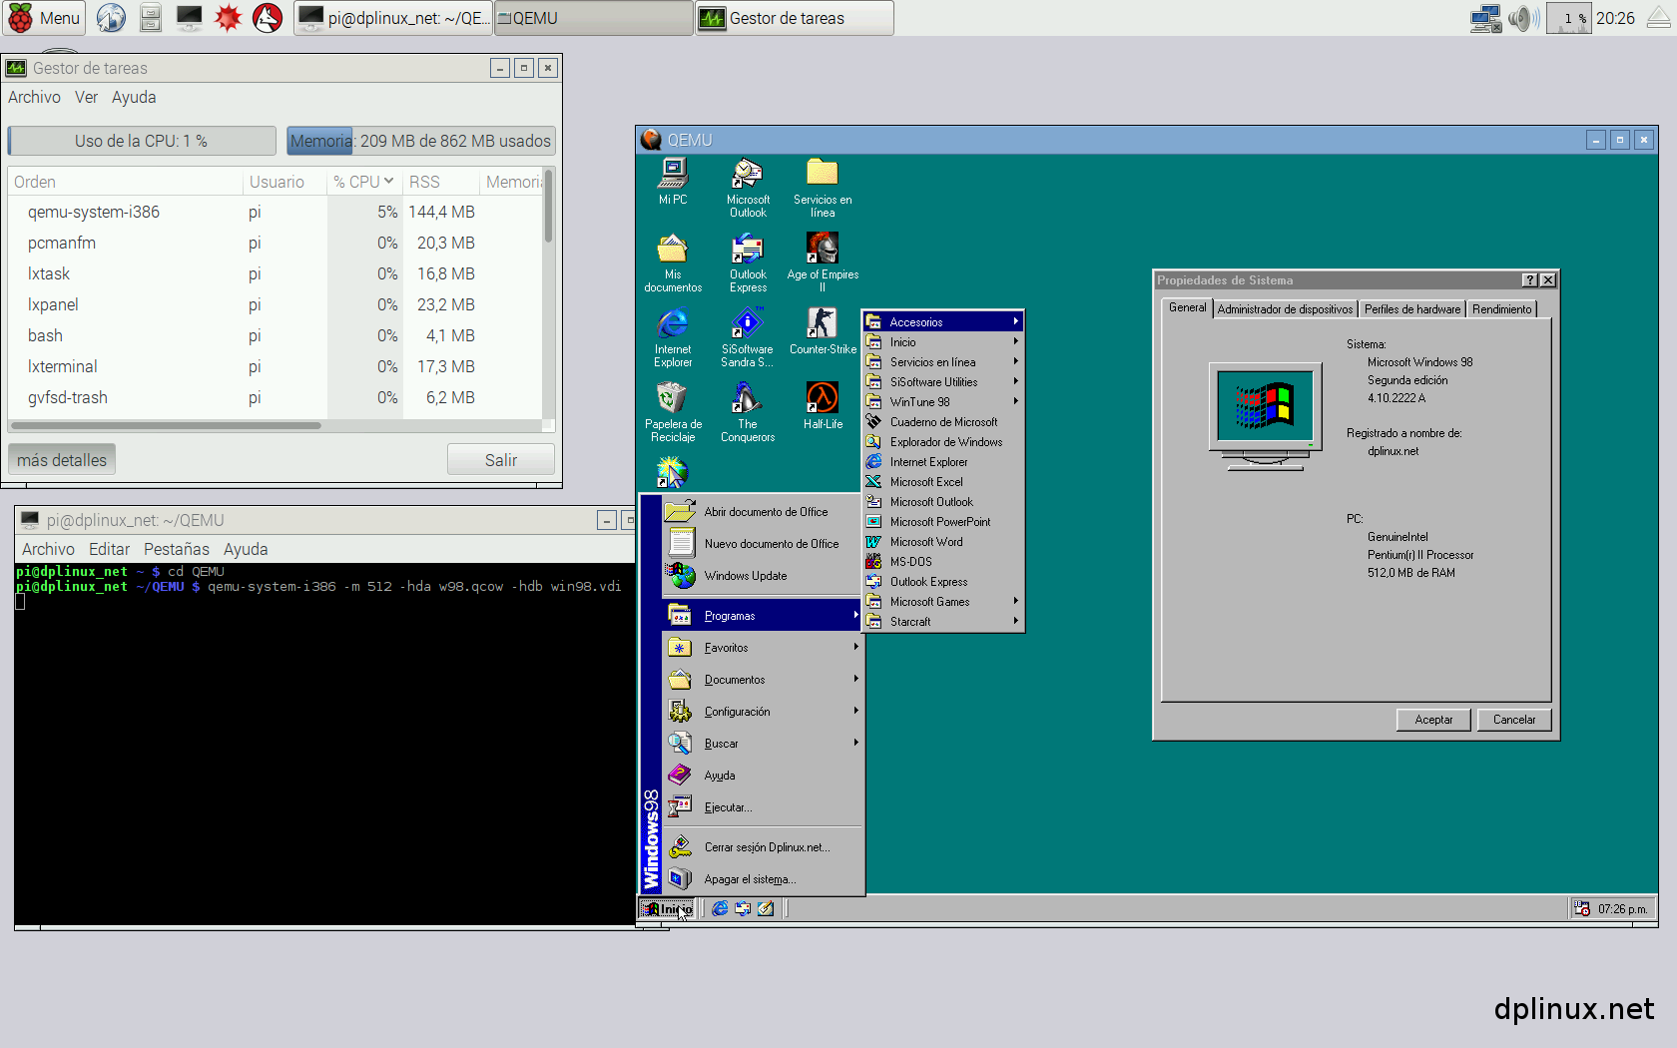
Task: Choose Windows Update in Start menu
Action: click(763, 576)
